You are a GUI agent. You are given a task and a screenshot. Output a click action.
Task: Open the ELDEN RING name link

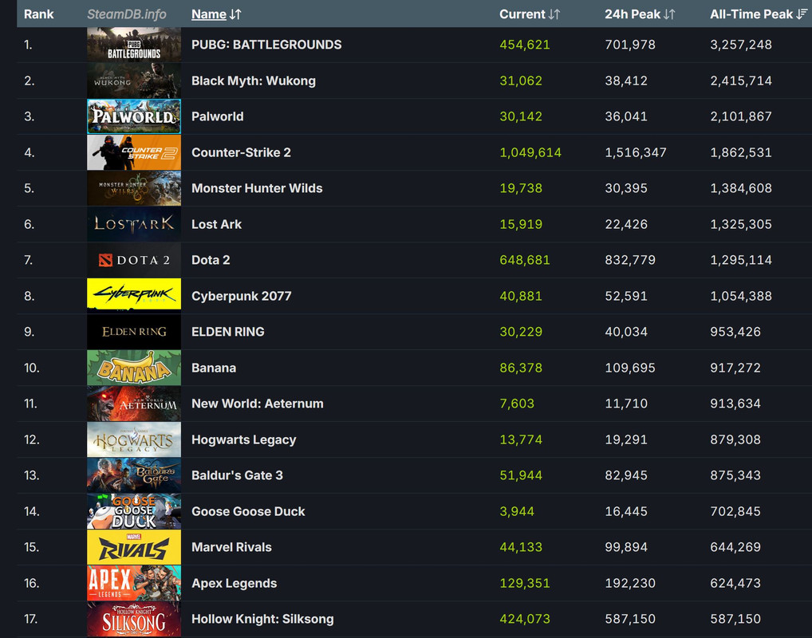point(228,332)
